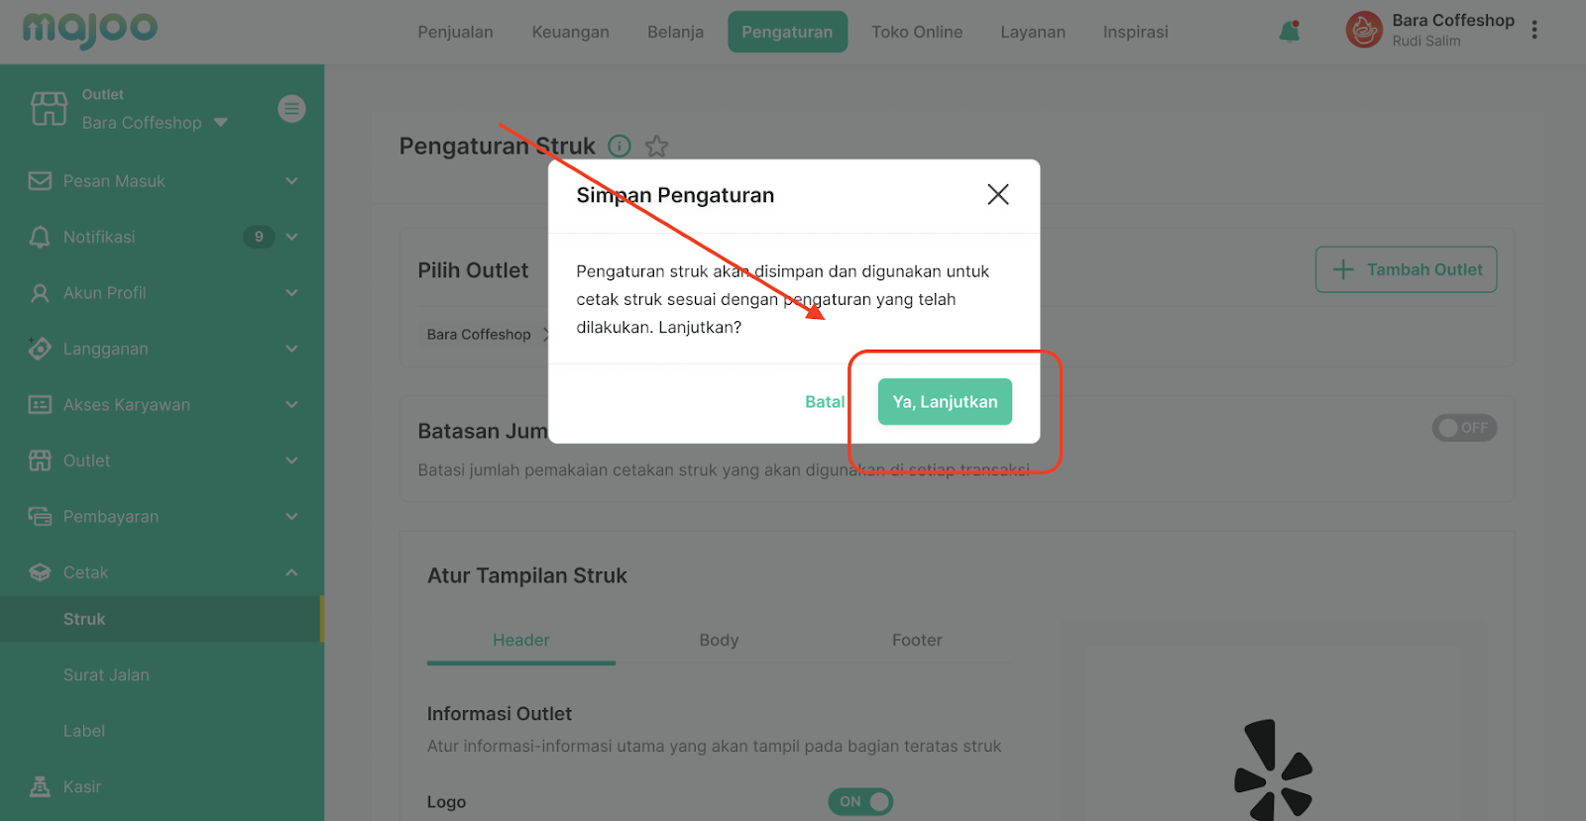Confirm with Ya, Lanjutkan button

click(945, 401)
